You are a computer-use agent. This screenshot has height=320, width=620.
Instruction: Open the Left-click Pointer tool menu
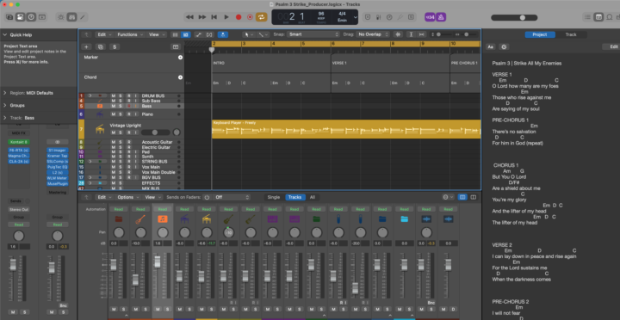point(249,34)
